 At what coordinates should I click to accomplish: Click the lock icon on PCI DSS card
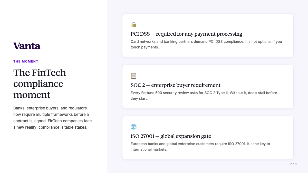(133, 25)
